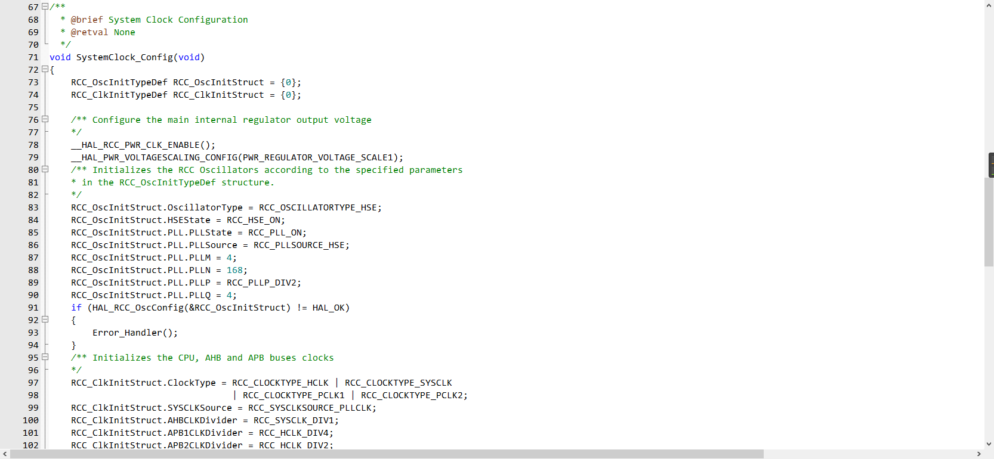Click line number 91 in the gutter

tap(33, 308)
